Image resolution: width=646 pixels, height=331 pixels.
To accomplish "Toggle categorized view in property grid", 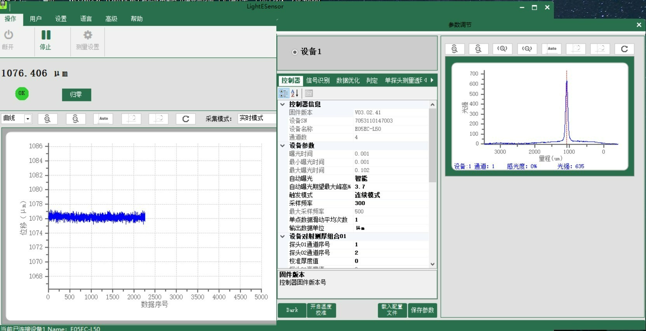I will (284, 93).
